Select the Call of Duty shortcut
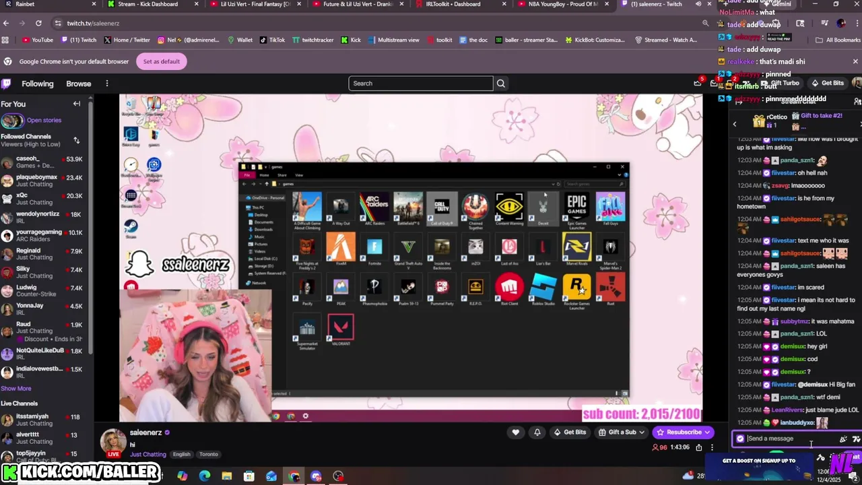 pos(442,207)
